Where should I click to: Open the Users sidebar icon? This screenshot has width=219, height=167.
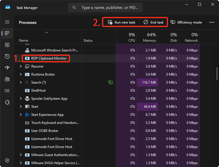7,79
